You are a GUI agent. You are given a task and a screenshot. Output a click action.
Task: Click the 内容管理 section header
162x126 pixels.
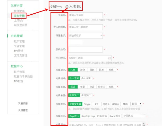17,36
